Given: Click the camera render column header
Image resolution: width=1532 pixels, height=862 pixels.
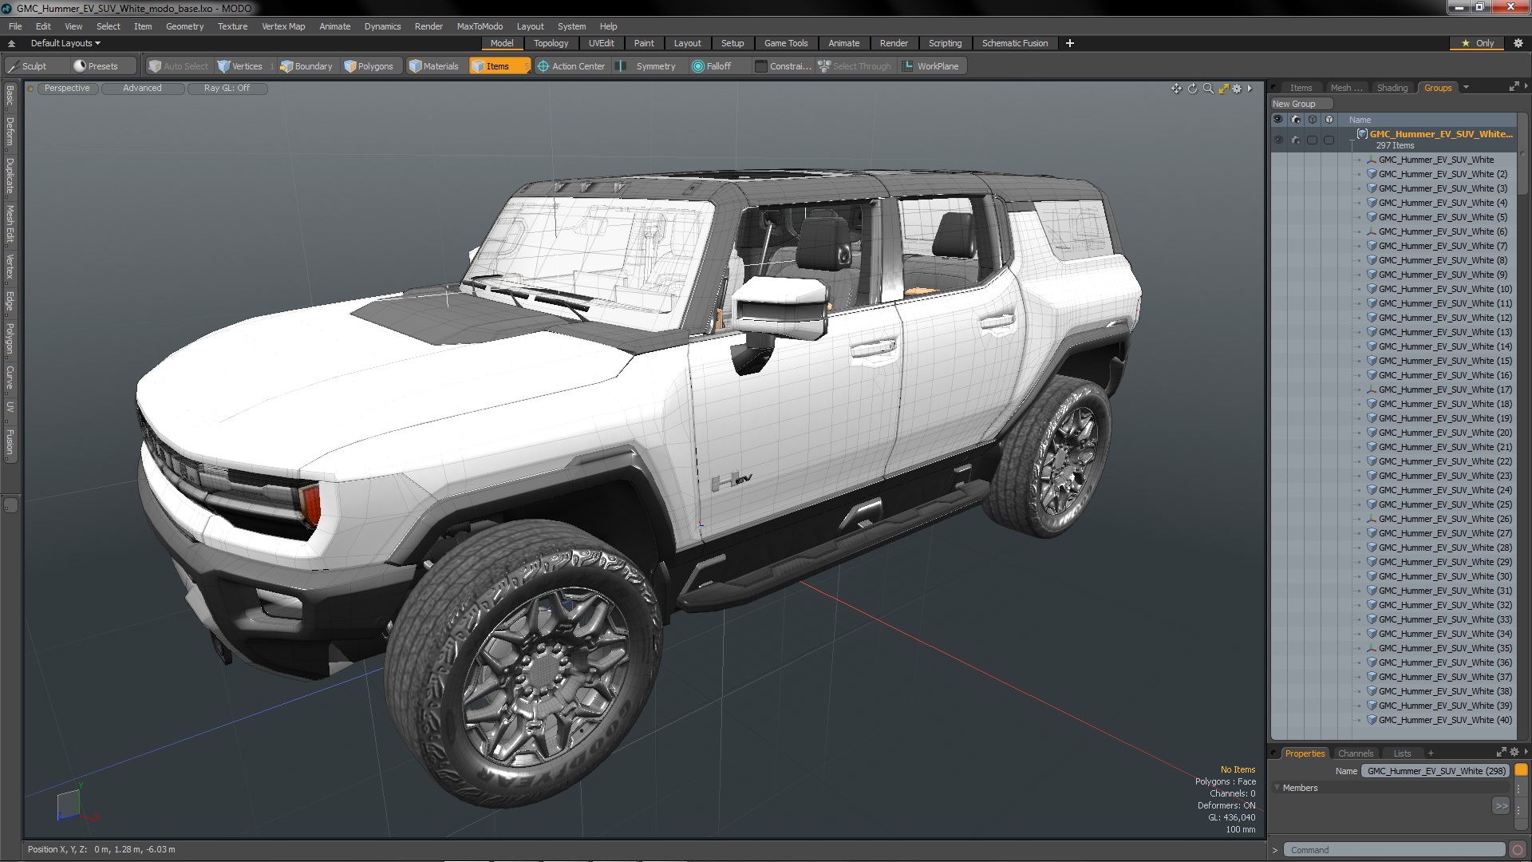Looking at the screenshot, I should (x=1296, y=120).
